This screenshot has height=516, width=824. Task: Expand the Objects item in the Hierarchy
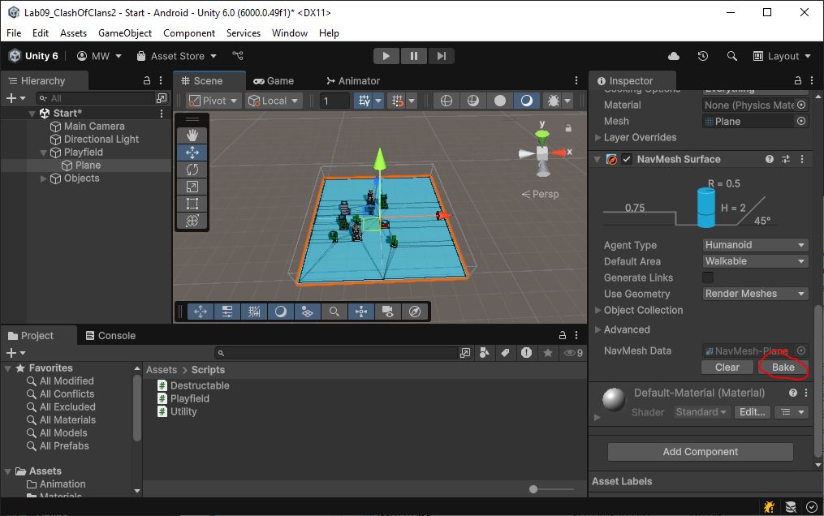pos(45,178)
